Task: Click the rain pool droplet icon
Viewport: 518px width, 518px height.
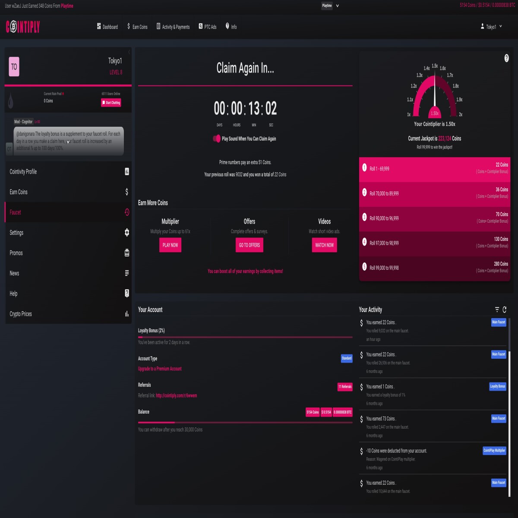Action: pos(11,101)
